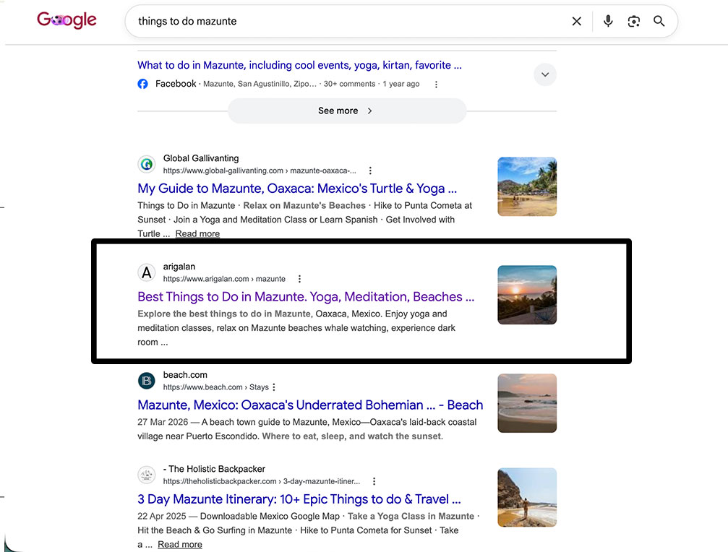Open Best Things to Do in Mazunte result
Image resolution: width=728 pixels, height=552 pixels.
(x=306, y=296)
